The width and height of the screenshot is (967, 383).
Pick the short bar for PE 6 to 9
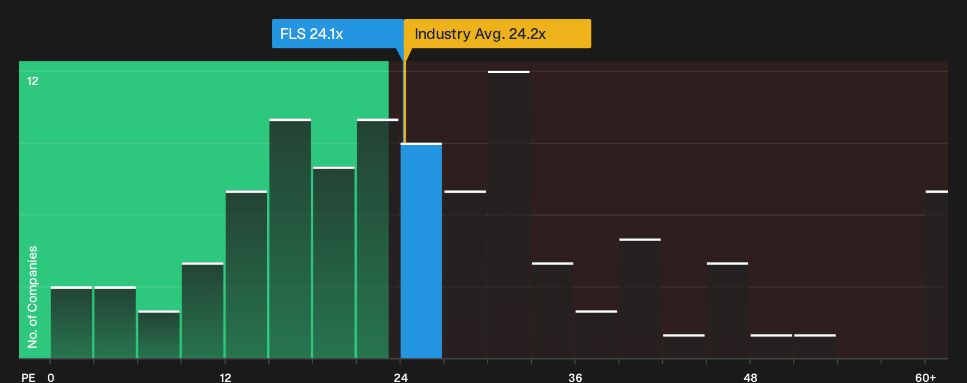159,335
